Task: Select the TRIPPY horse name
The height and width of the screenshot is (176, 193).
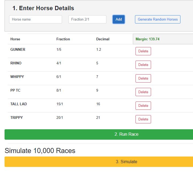Action: tap(17, 118)
